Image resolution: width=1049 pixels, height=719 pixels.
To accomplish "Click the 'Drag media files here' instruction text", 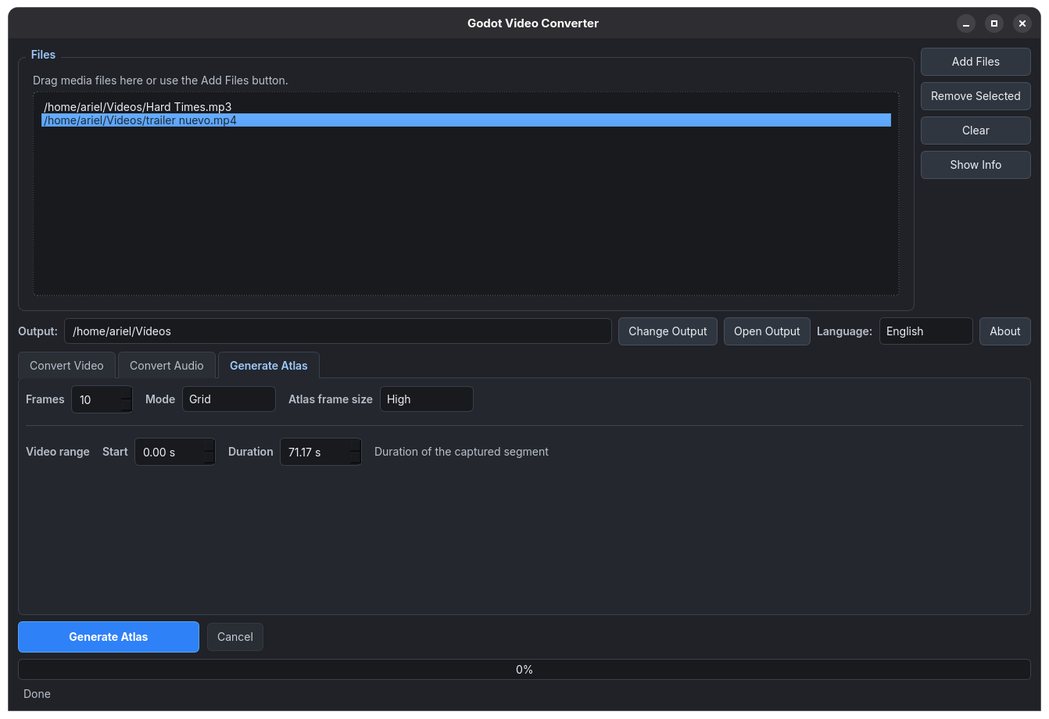I will 160,80.
